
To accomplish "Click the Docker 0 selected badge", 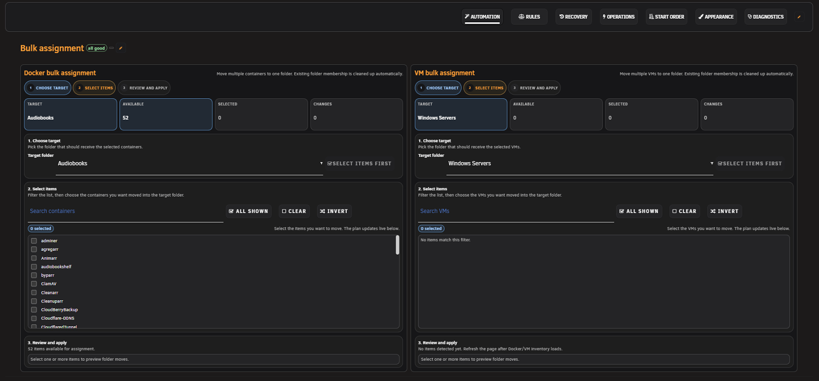I will (41, 228).
